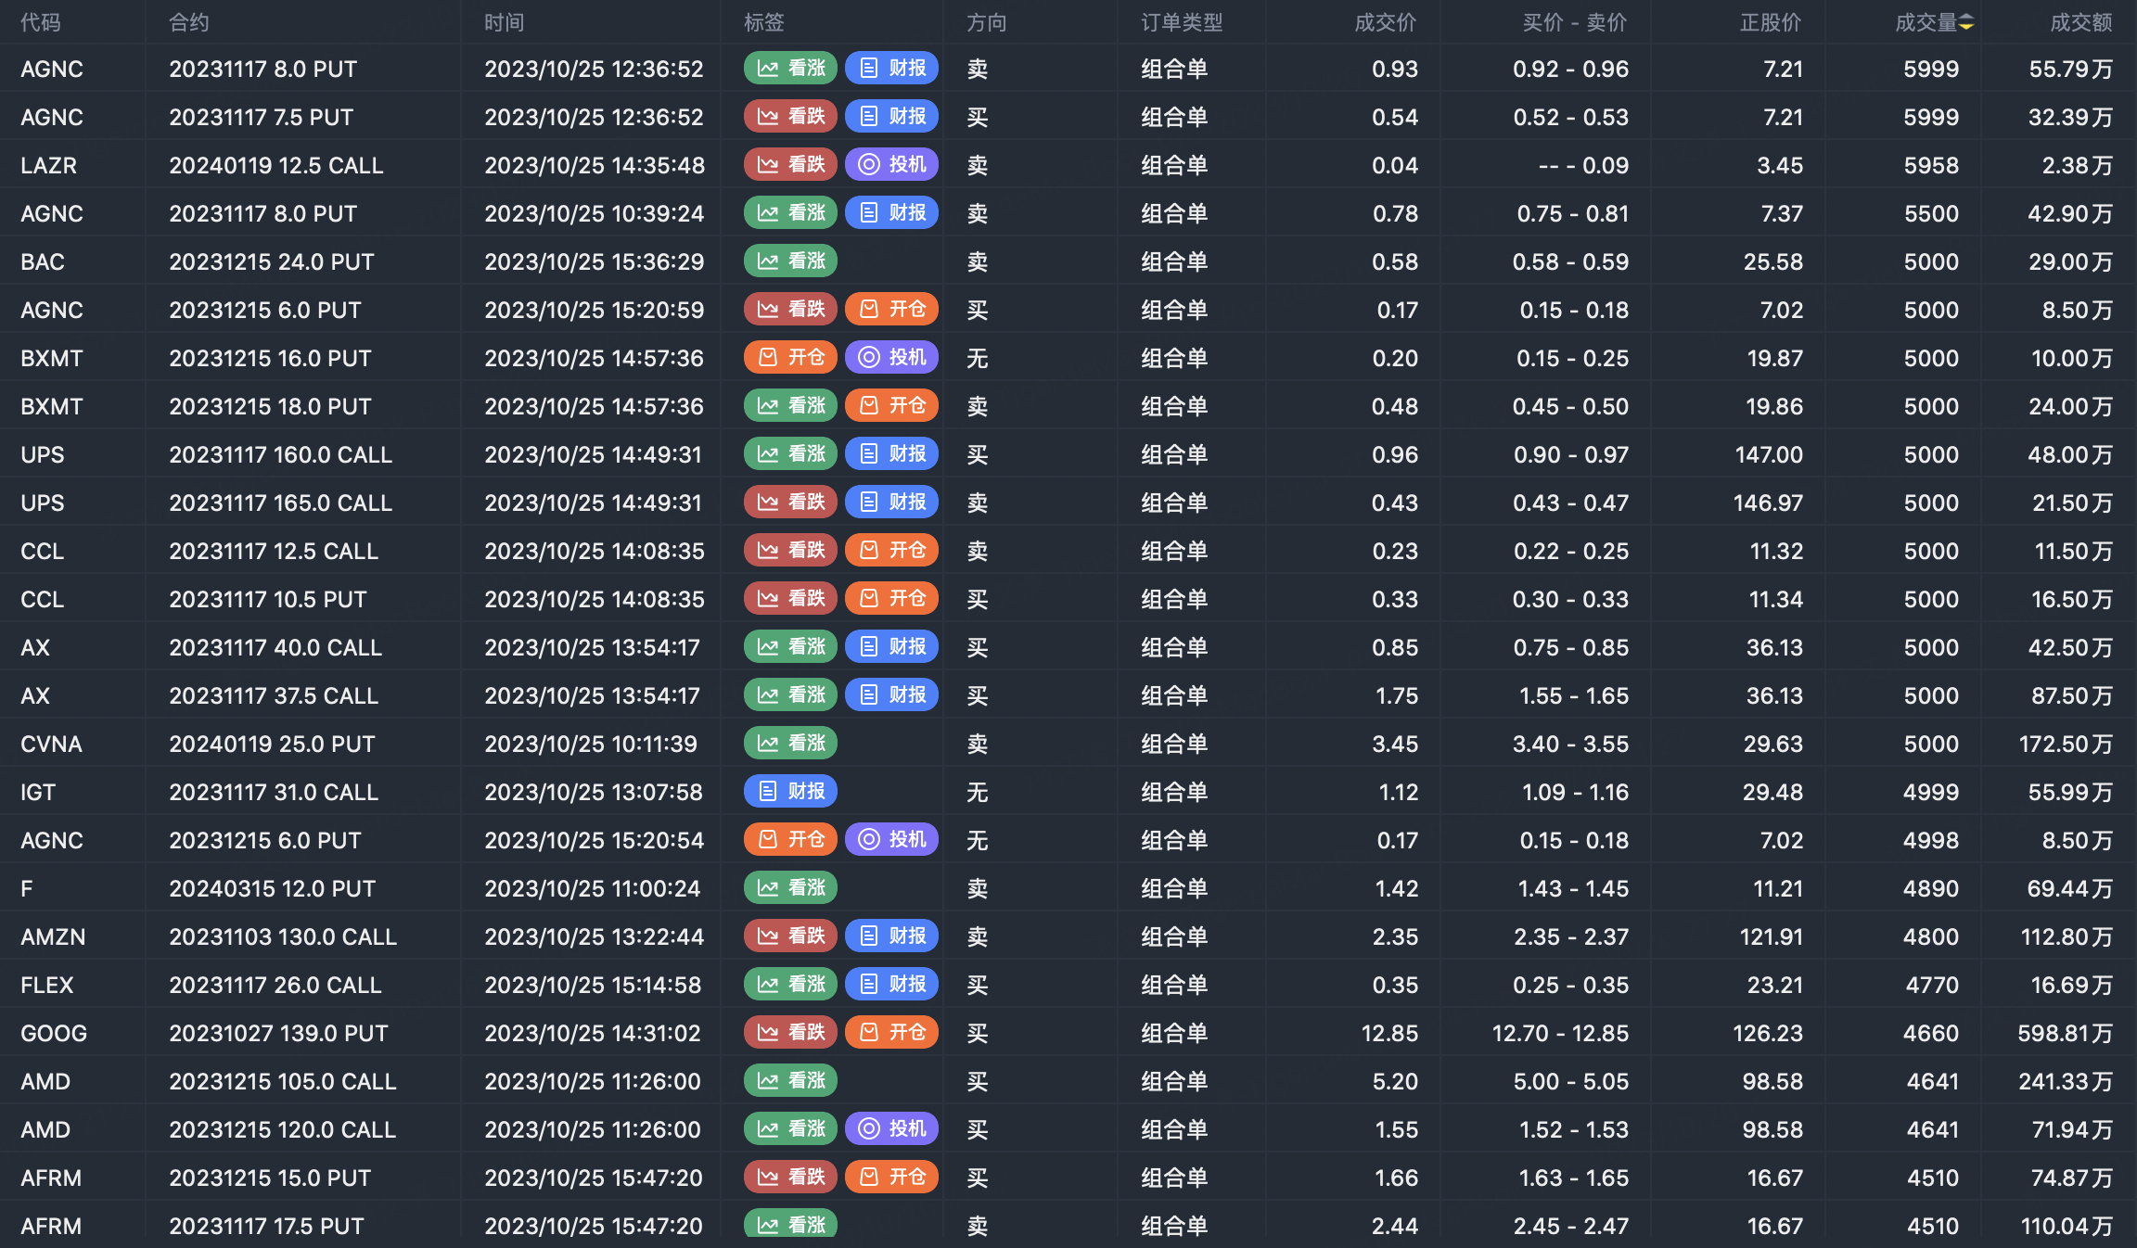Click 组合单 order type in GOOG row

tap(1174, 1033)
